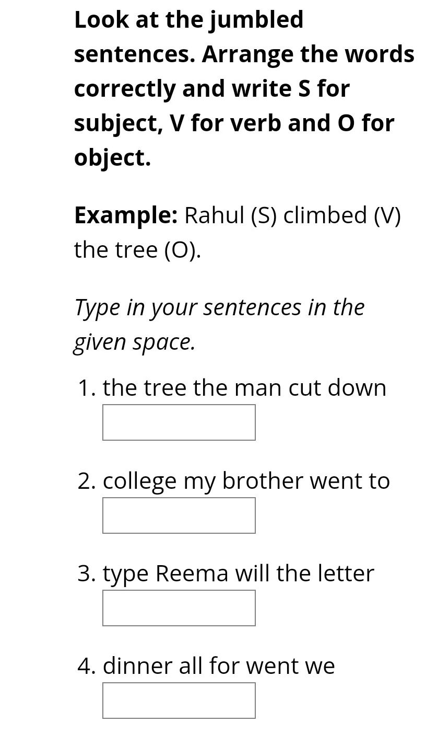Click the number '1.' before the first sentence
Viewport: 438px width, 734px height.
pos(86,387)
